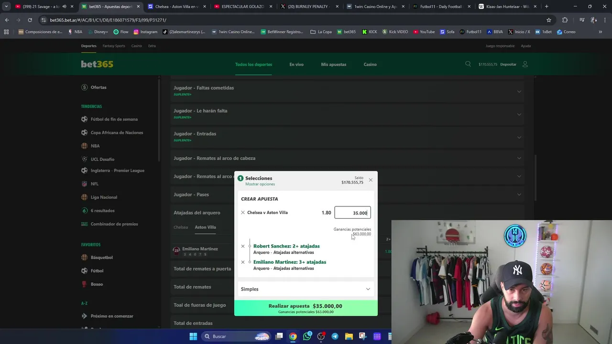Open Chrome extensions puzzle icon

tap(565, 20)
